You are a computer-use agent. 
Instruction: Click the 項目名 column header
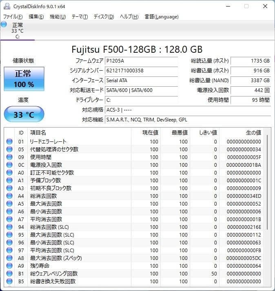(x=79, y=132)
